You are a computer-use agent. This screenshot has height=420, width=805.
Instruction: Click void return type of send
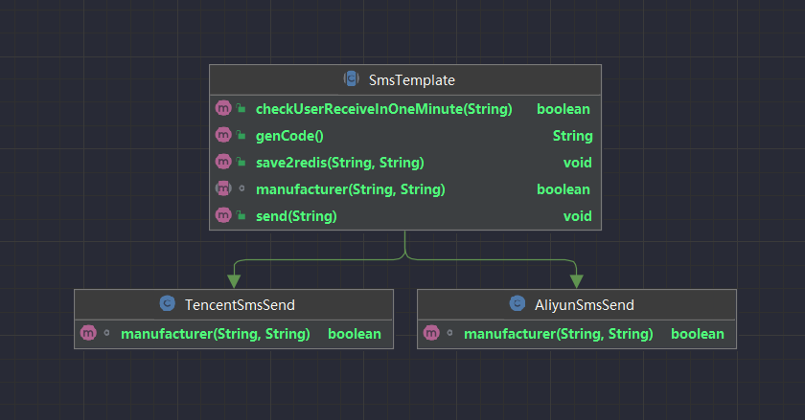point(578,216)
